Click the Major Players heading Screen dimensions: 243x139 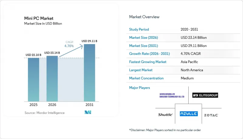[x=139, y=88]
